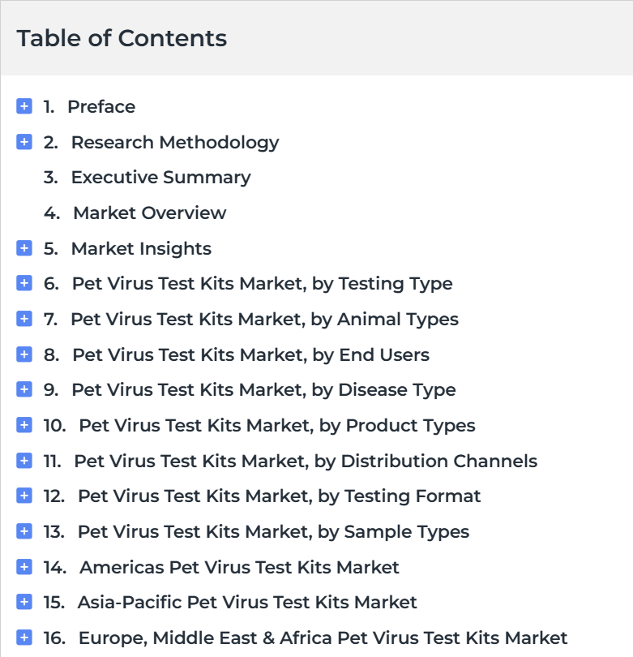Expand the Americas section plus icon
This screenshot has width=633, height=657.
click(x=24, y=567)
